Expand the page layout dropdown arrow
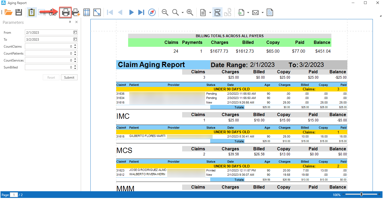Viewport: 383px width, 199px height. pos(210,13)
